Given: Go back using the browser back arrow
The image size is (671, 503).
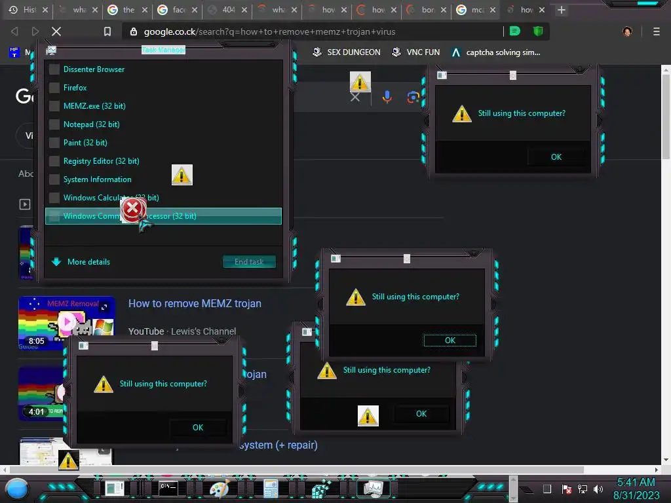Looking at the screenshot, I should coord(14,31).
